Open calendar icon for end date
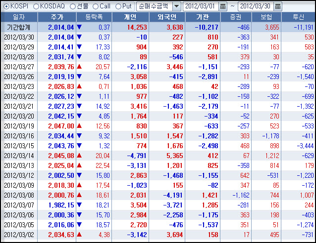Screen dimensions: 316x243 point(278,6)
